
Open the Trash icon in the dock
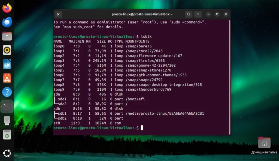(x=7, y=135)
